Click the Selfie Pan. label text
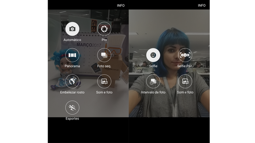The height and width of the screenshot is (143, 255). 185,66
